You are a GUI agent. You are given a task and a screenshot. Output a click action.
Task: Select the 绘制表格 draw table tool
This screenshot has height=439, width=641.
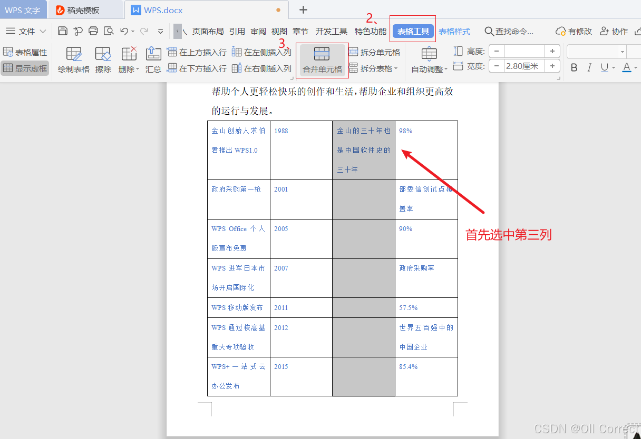[74, 60]
